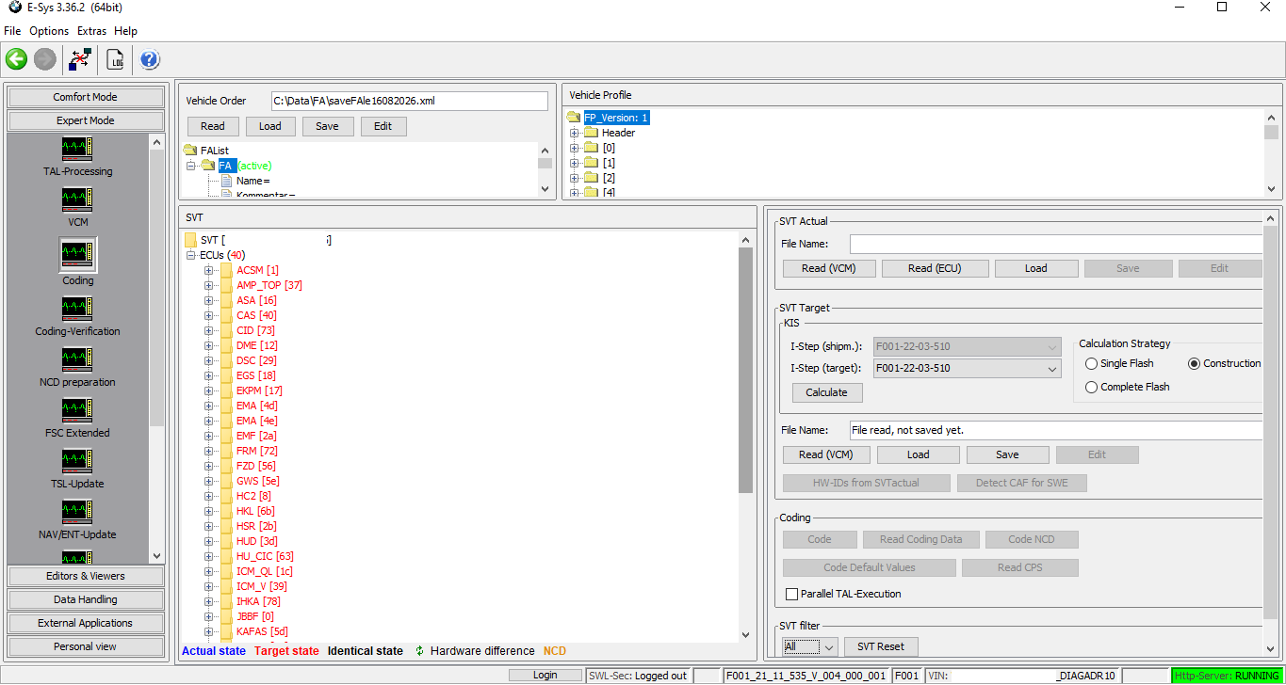This screenshot has width=1286, height=685.
Task: Open the NAV/ENT-Update module icon
Action: click(77, 512)
